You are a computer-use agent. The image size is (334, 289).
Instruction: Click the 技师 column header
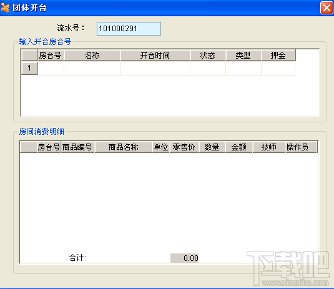point(269,147)
